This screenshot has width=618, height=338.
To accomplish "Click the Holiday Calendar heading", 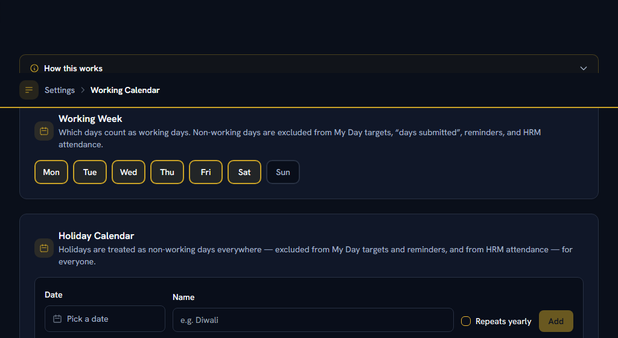I will [96, 236].
